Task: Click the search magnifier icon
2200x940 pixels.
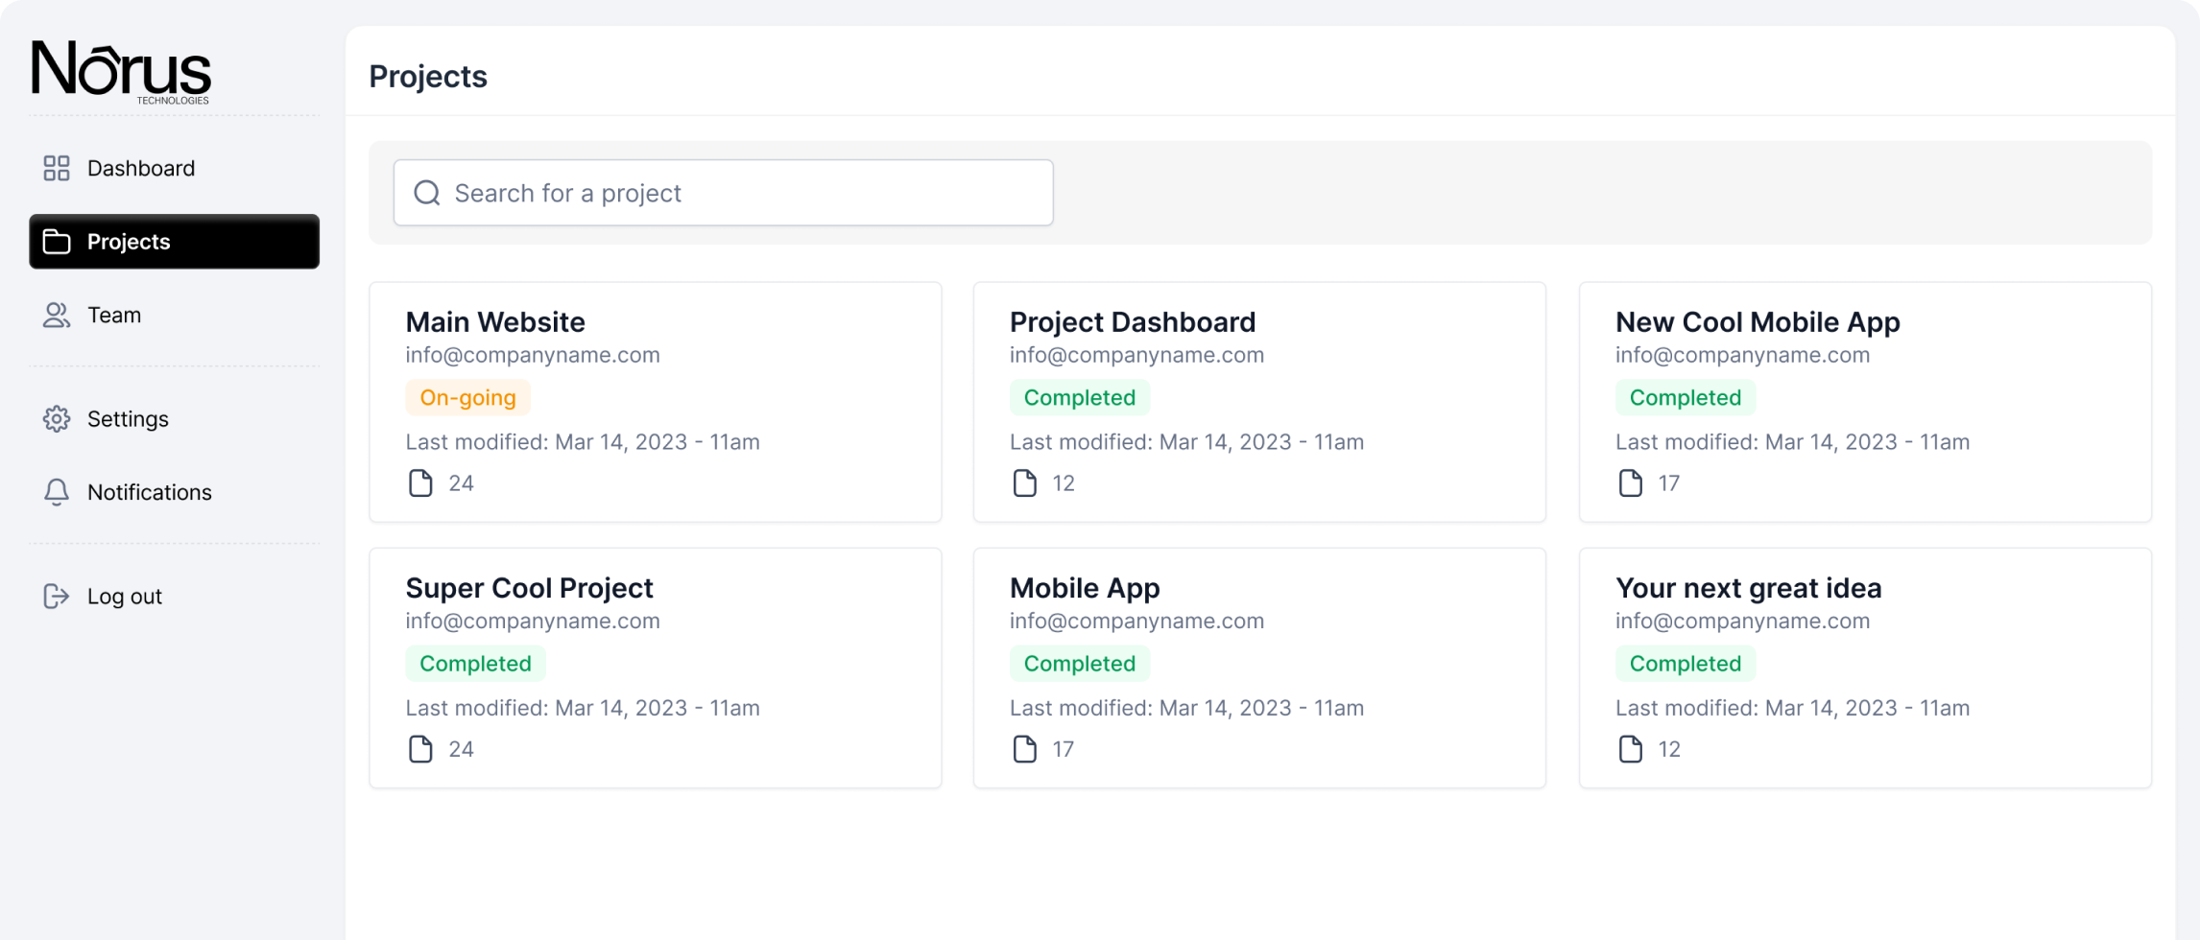Action: [x=427, y=193]
